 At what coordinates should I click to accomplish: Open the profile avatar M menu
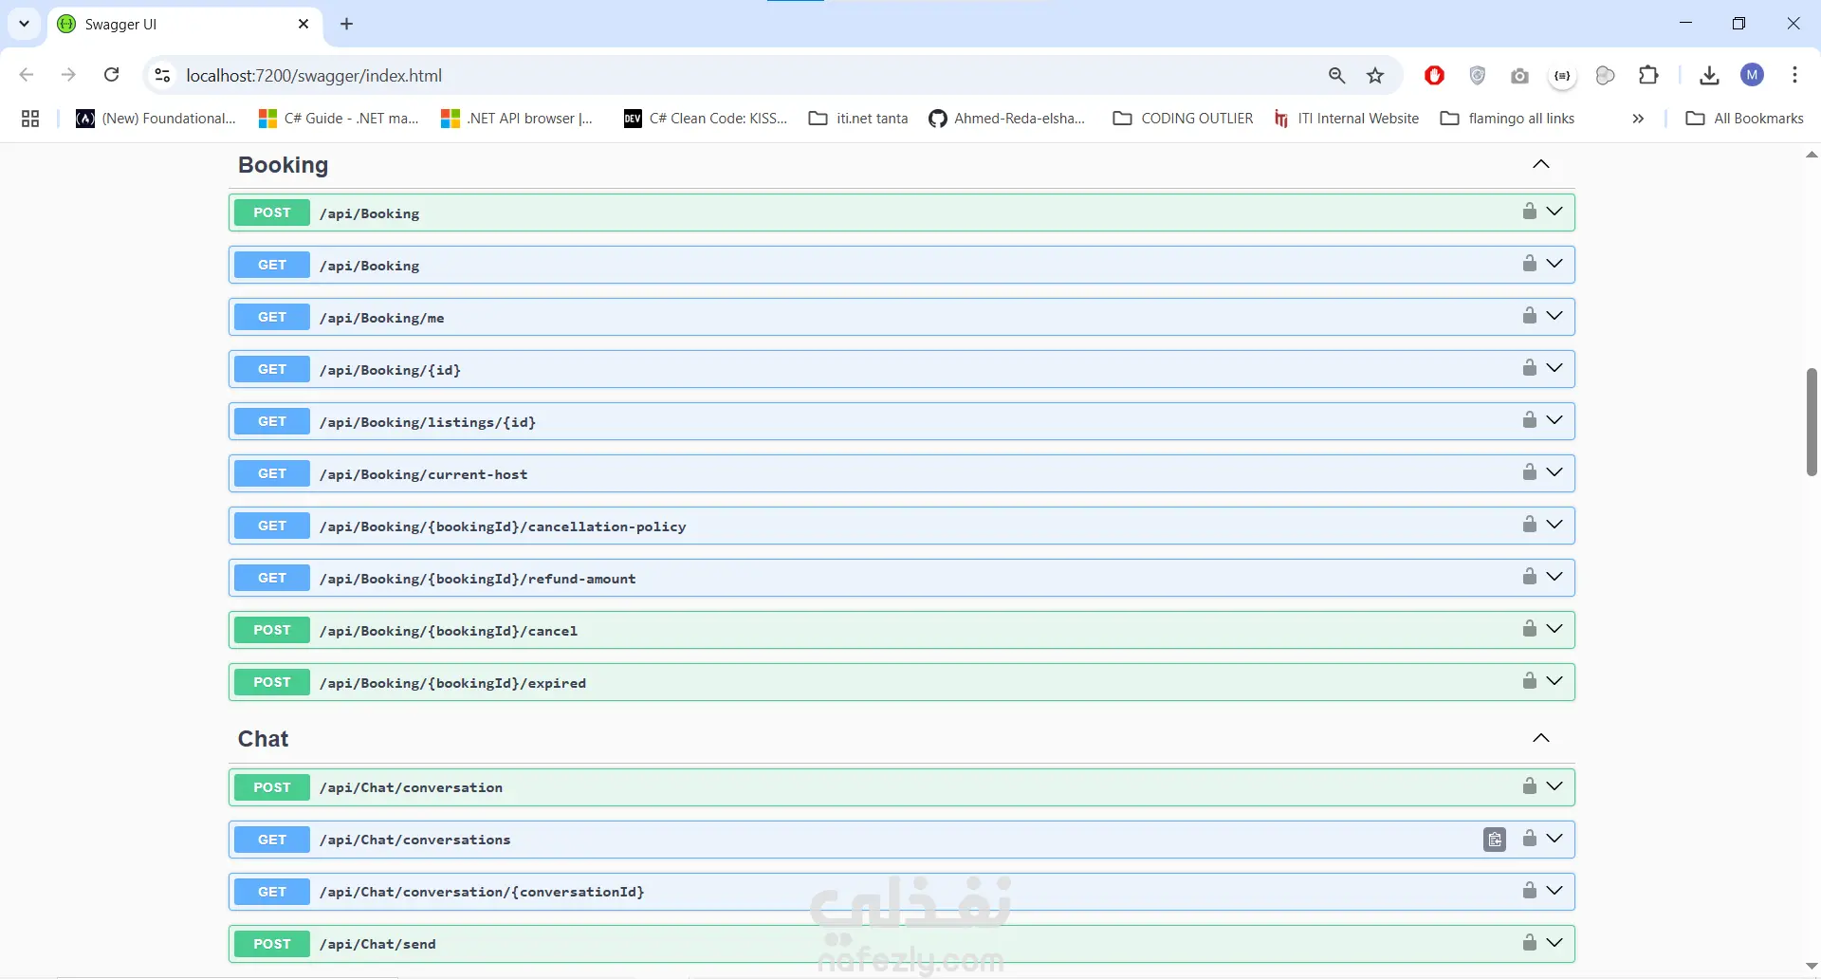pyautogui.click(x=1753, y=76)
